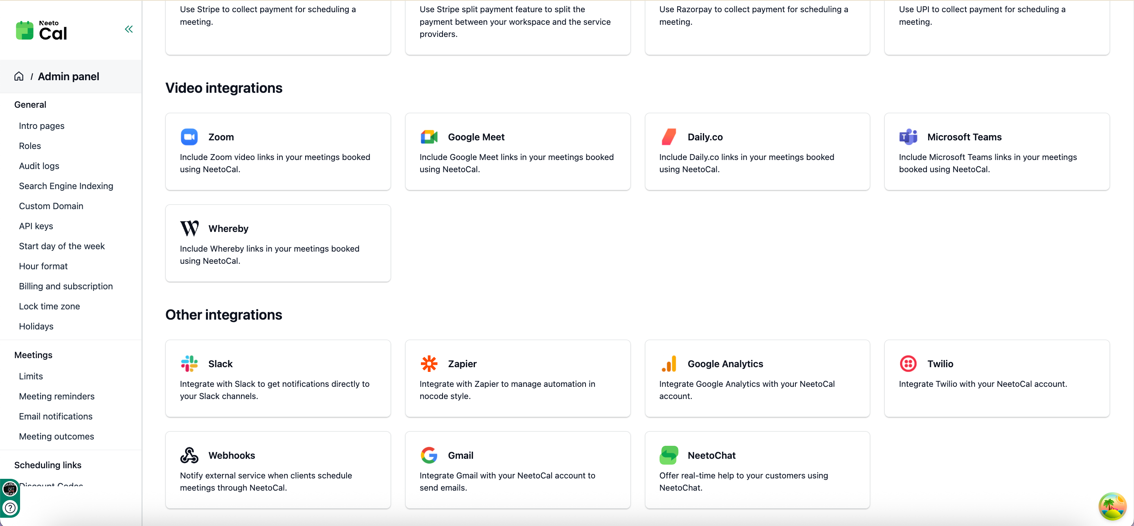The image size is (1134, 526).
Task: Click the NeetoCal logo
Action: (41, 30)
